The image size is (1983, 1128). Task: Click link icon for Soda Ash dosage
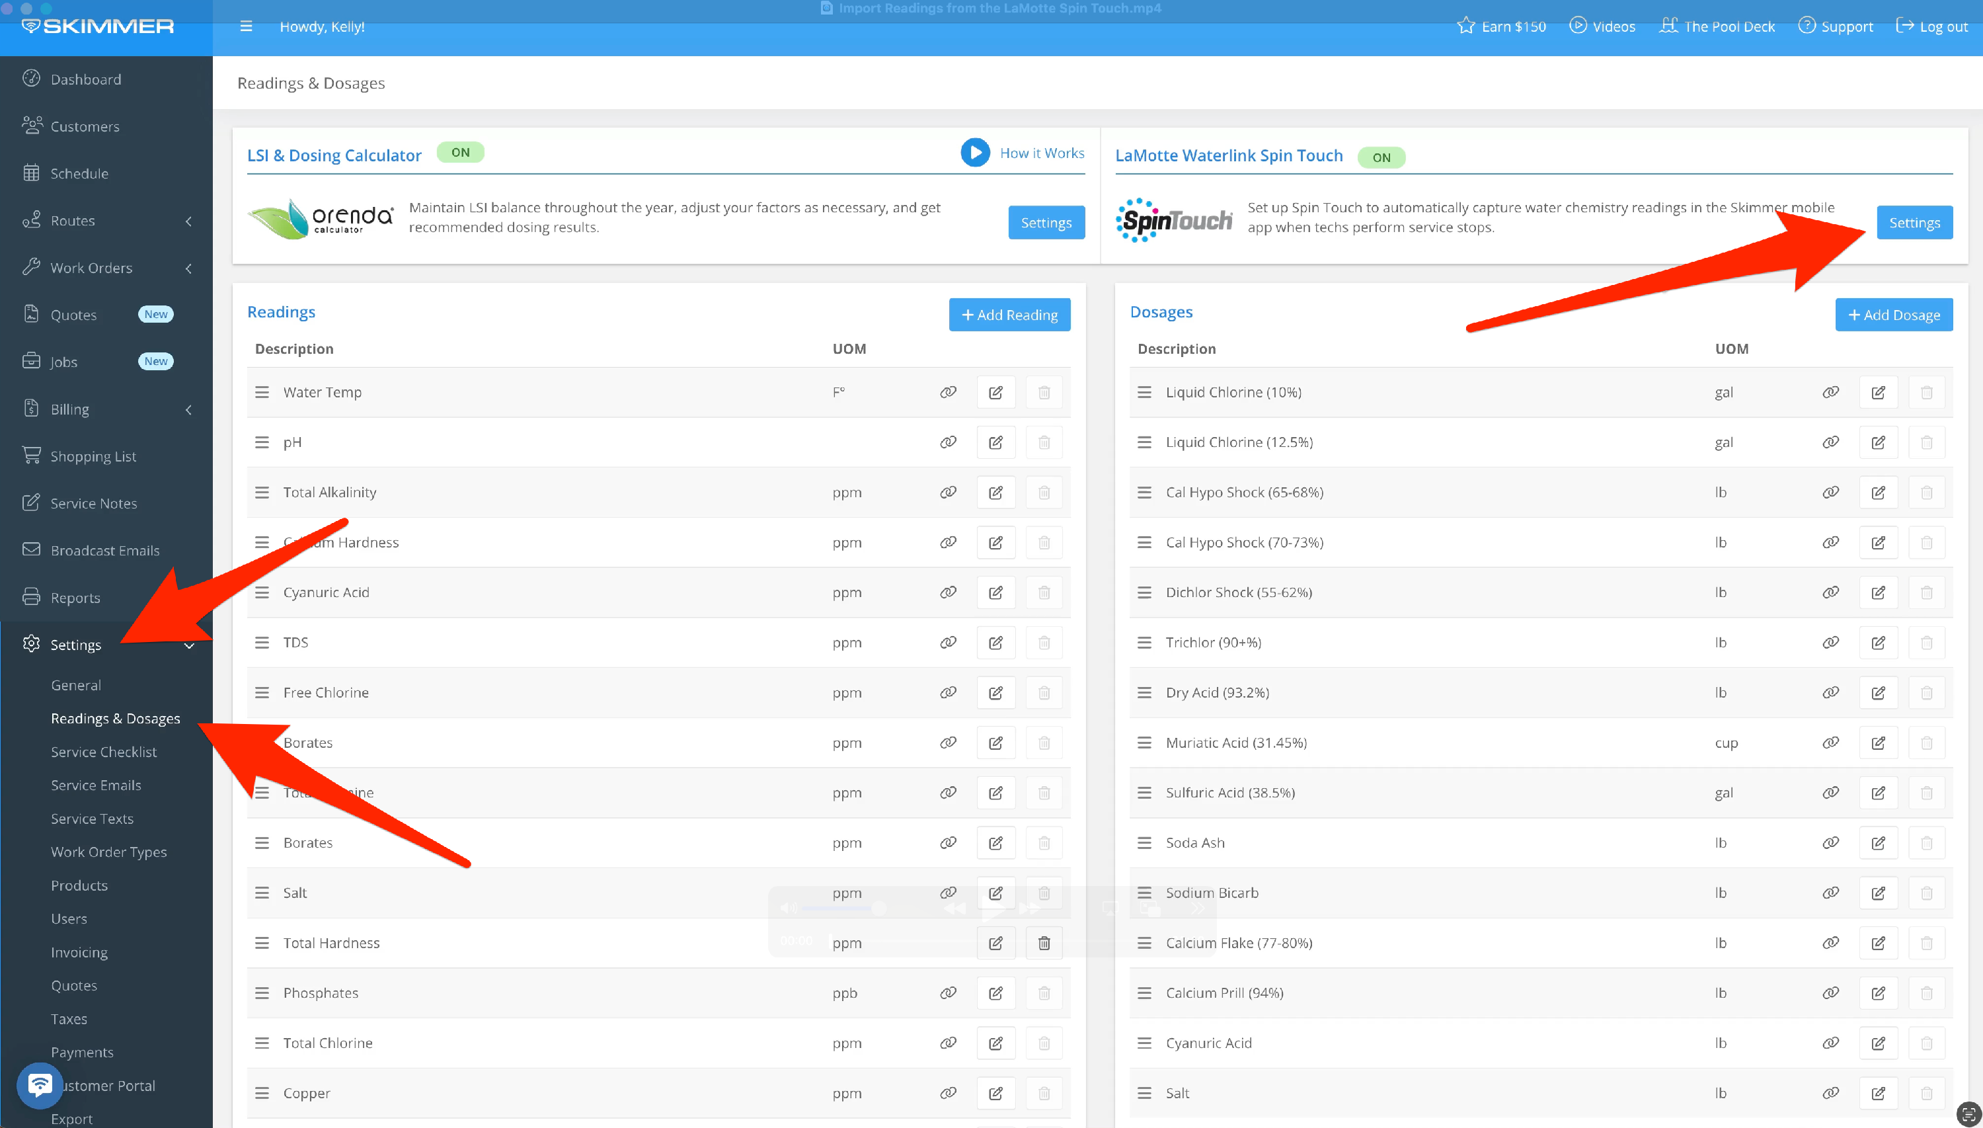point(1830,843)
